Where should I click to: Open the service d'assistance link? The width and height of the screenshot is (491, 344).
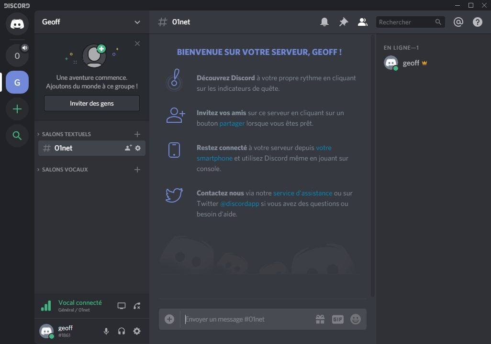point(302,193)
